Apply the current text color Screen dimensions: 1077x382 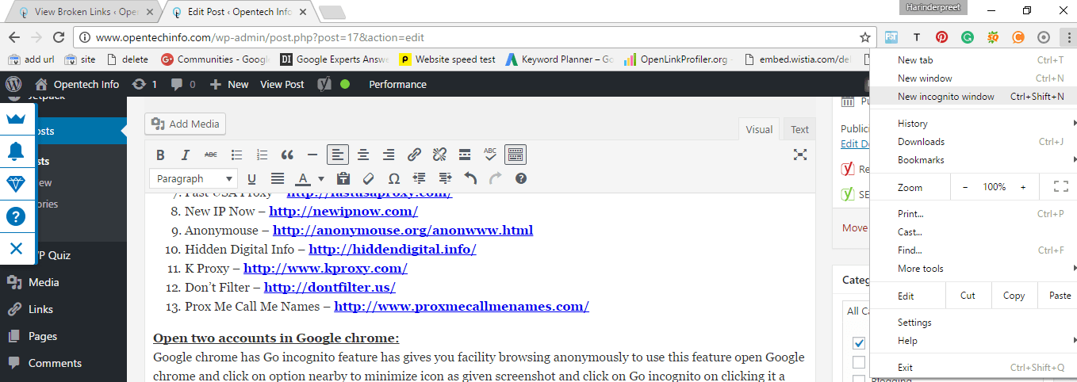pyautogui.click(x=302, y=178)
